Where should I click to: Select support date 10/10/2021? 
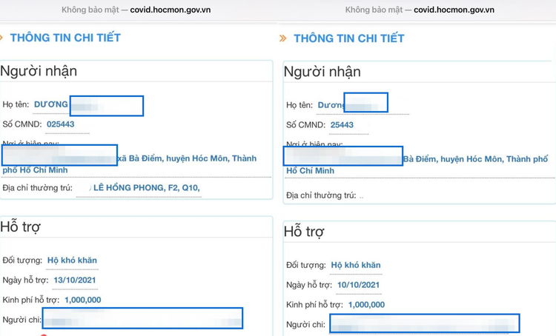[358, 285]
